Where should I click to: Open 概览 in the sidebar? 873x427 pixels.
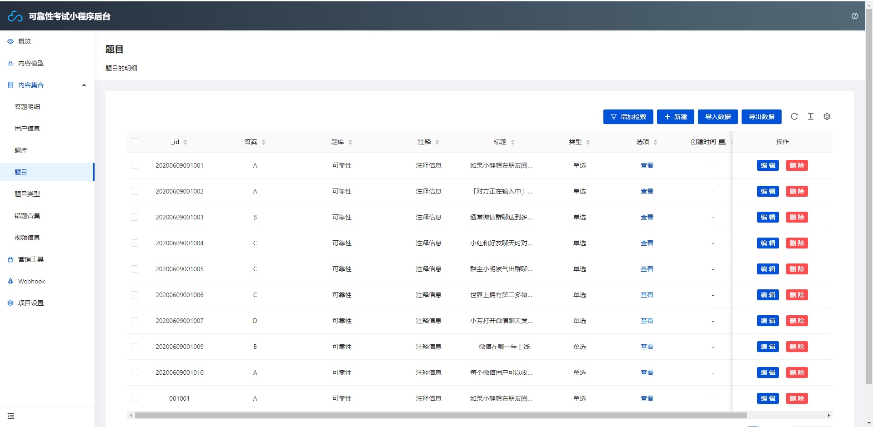point(47,41)
